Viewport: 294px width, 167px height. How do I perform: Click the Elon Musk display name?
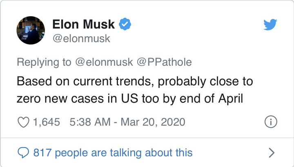coord(84,25)
